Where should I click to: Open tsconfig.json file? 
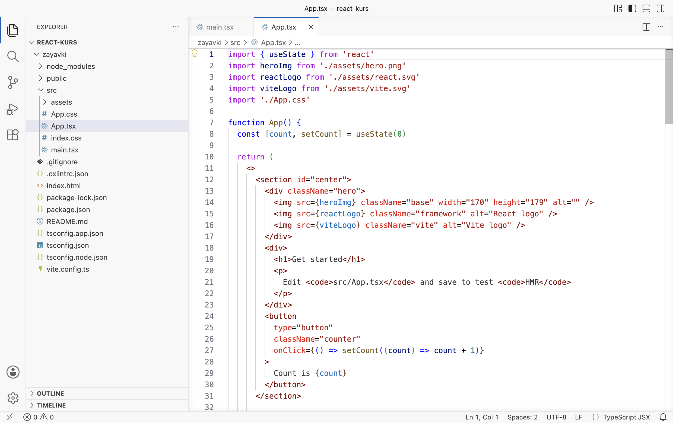coord(107,245)
